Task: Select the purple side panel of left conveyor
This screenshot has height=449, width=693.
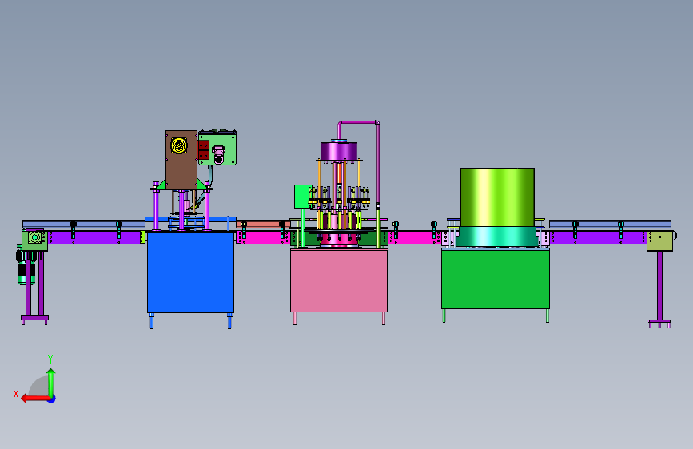Action: point(94,238)
